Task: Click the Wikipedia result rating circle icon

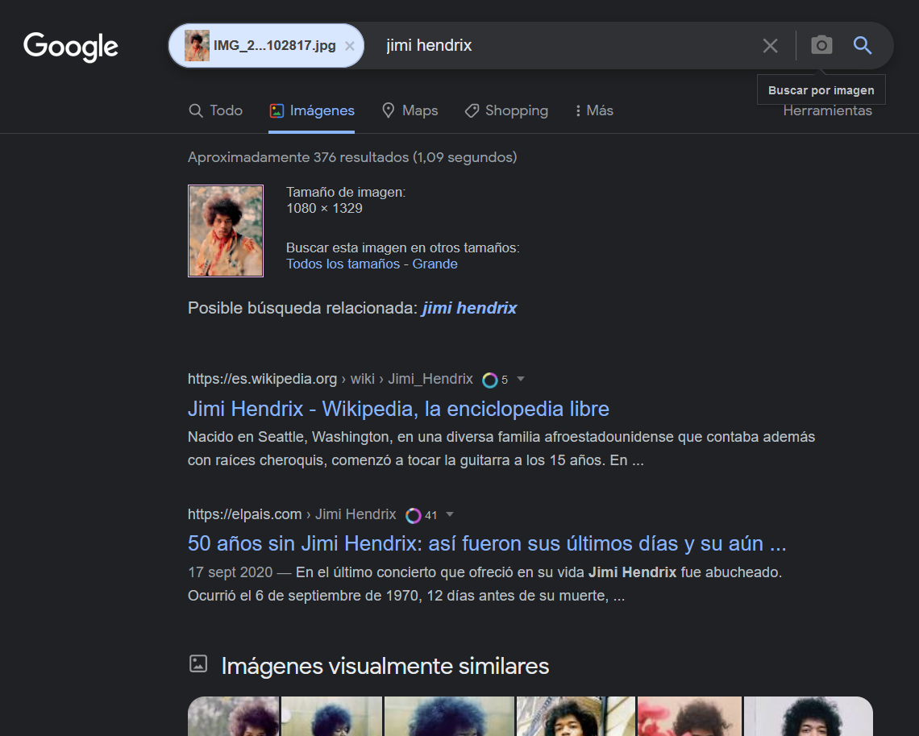Action: 490,380
